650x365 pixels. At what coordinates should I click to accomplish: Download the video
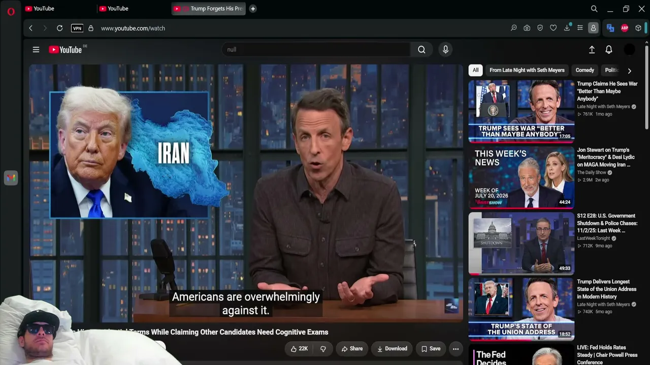point(392,349)
